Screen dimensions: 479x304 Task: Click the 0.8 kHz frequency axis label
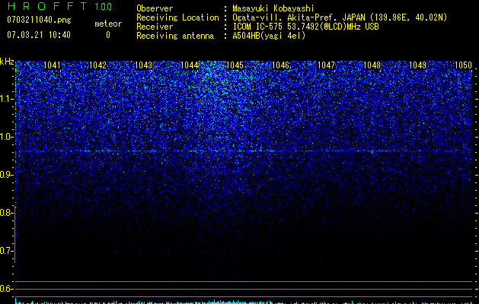(x=6, y=213)
